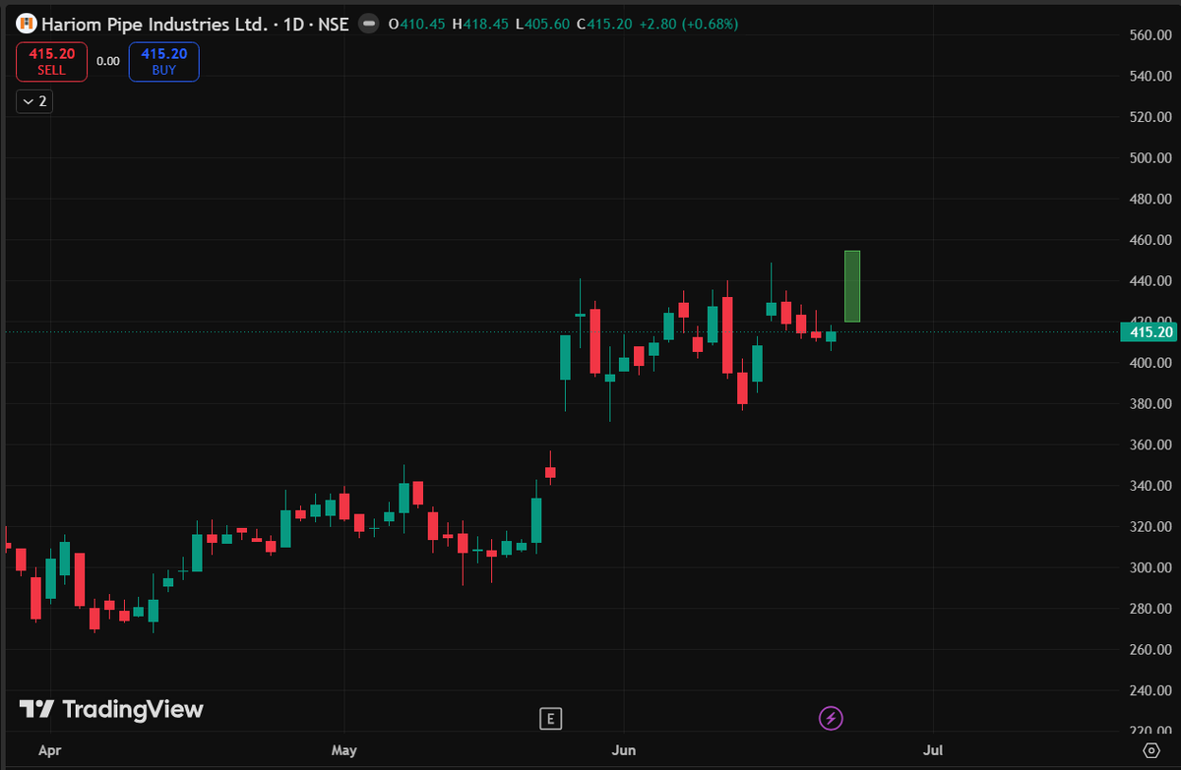1181x770 pixels.
Task: Click the 240.00 price axis label
Action: tap(1150, 691)
